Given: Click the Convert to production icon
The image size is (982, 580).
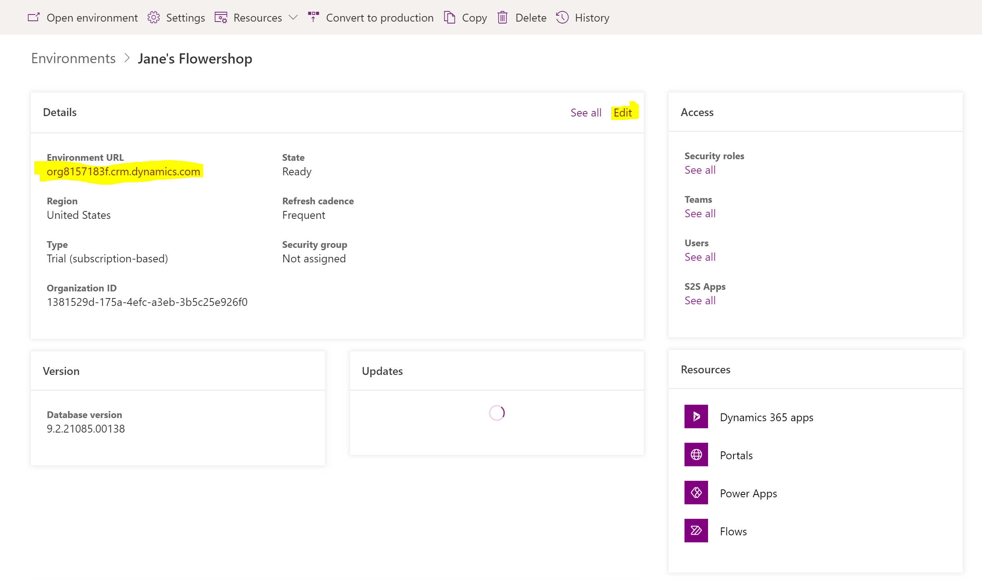Looking at the screenshot, I should [x=313, y=17].
